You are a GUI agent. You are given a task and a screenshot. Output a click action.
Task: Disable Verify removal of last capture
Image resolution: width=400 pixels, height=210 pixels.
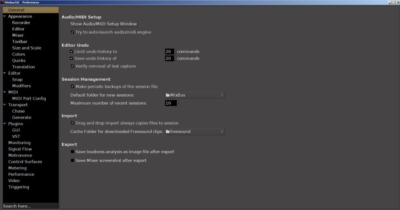click(72, 66)
